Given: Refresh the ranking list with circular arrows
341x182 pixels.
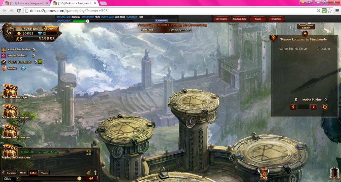Looking at the screenshot, I should coord(325,107).
